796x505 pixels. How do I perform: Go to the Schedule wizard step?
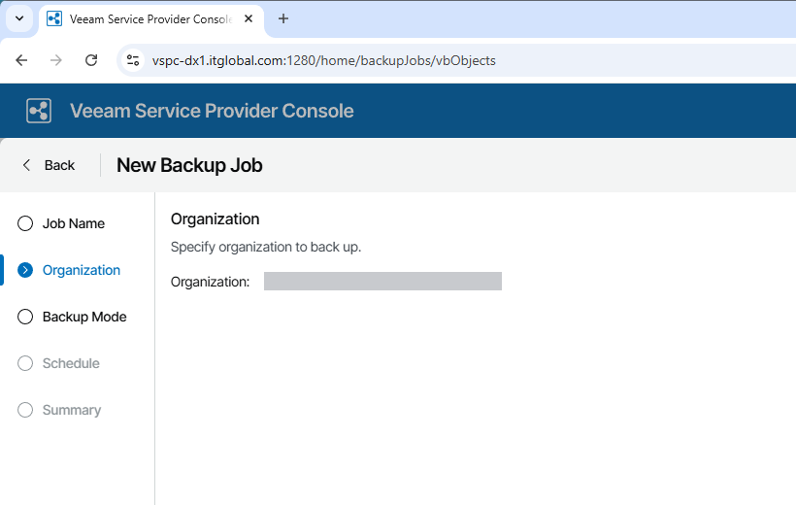[71, 364]
